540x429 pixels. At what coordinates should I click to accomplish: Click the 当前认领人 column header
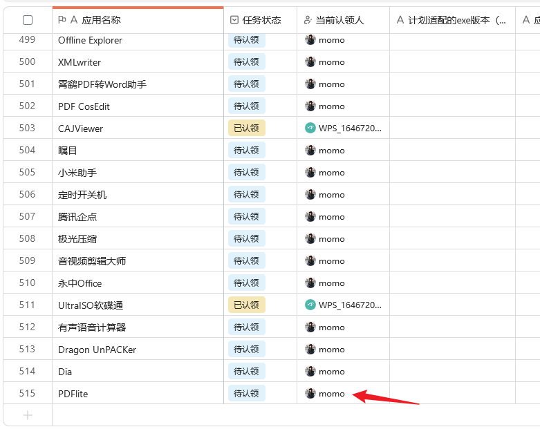[344, 20]
